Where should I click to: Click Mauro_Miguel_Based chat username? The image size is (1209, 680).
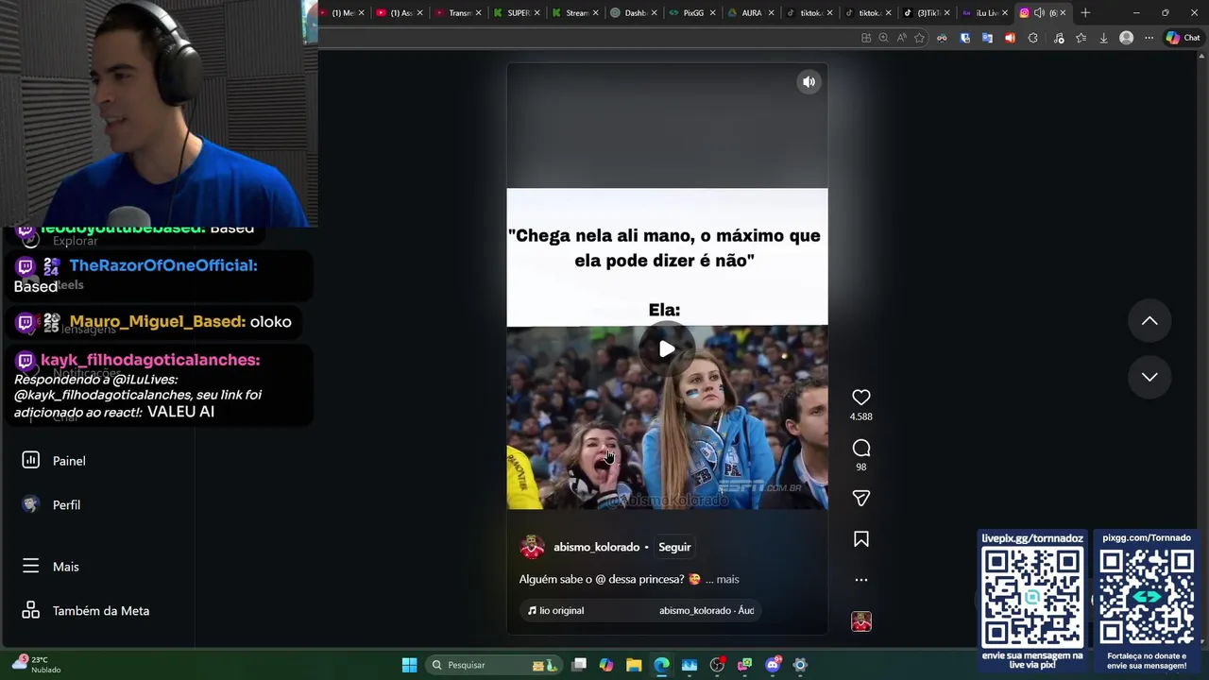(157, 322)
